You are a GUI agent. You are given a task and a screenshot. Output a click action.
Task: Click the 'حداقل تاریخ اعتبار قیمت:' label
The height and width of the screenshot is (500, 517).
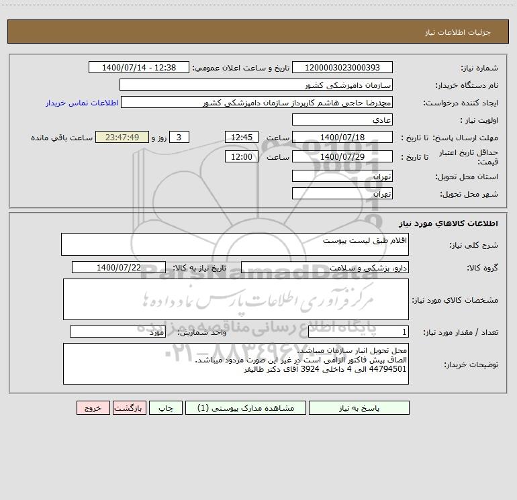click(469, 157)
